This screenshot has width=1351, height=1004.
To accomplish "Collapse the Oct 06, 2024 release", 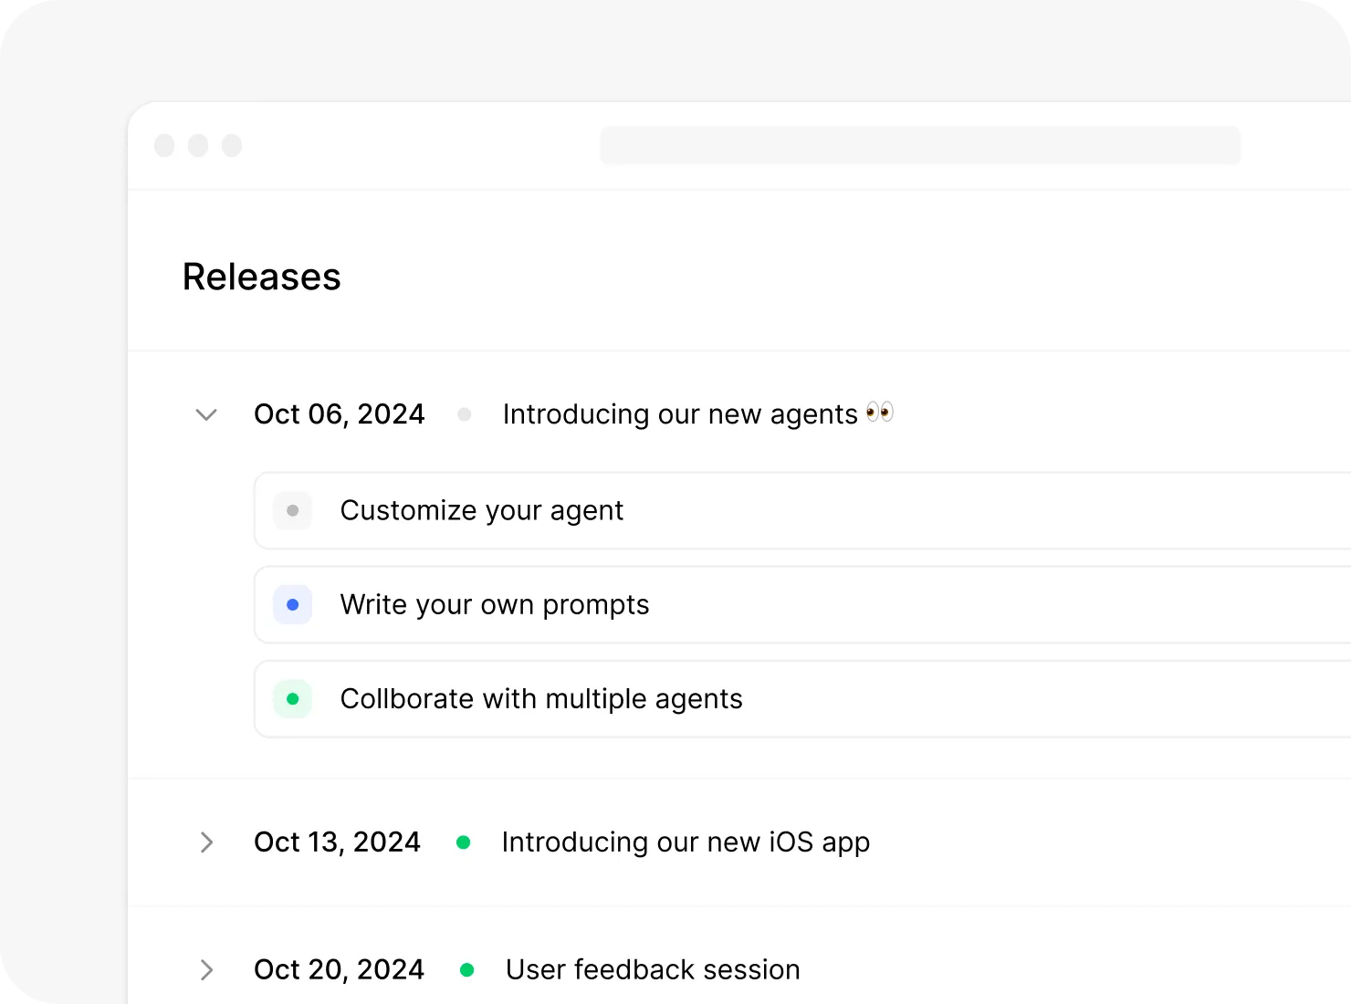I will coord(206,415).
